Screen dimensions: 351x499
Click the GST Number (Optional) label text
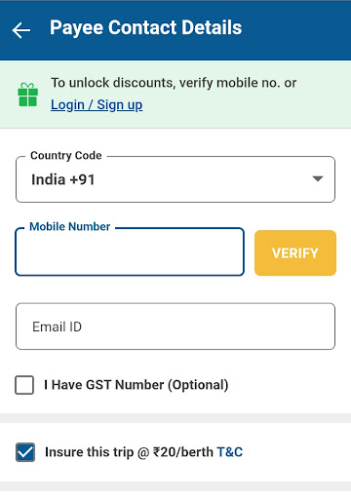pyautogui.click(x=136, y=385)
